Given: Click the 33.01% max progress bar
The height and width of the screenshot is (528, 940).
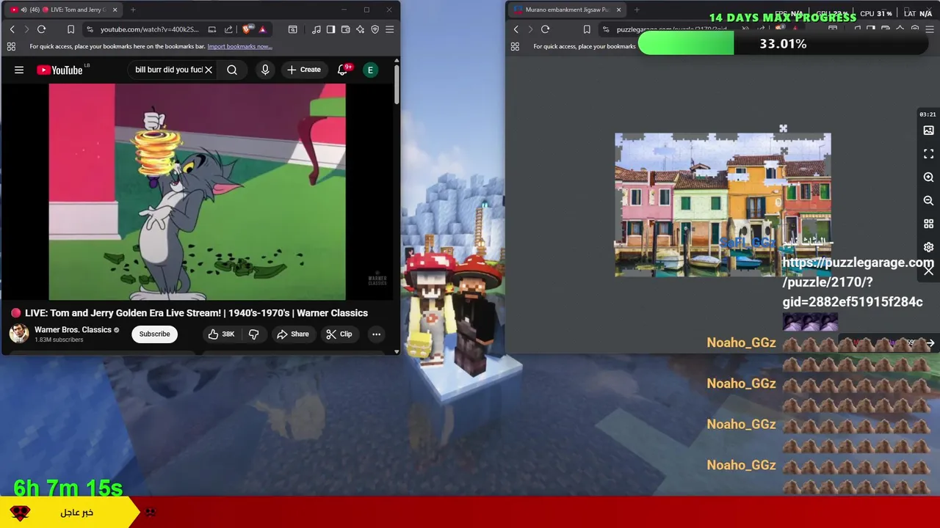Looking at the screenshot, I should (783, 44).
